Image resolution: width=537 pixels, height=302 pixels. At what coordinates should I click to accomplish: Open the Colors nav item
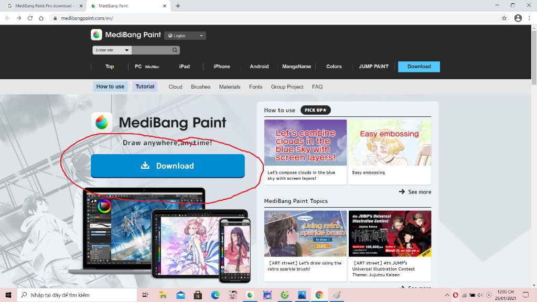[334, 67]
